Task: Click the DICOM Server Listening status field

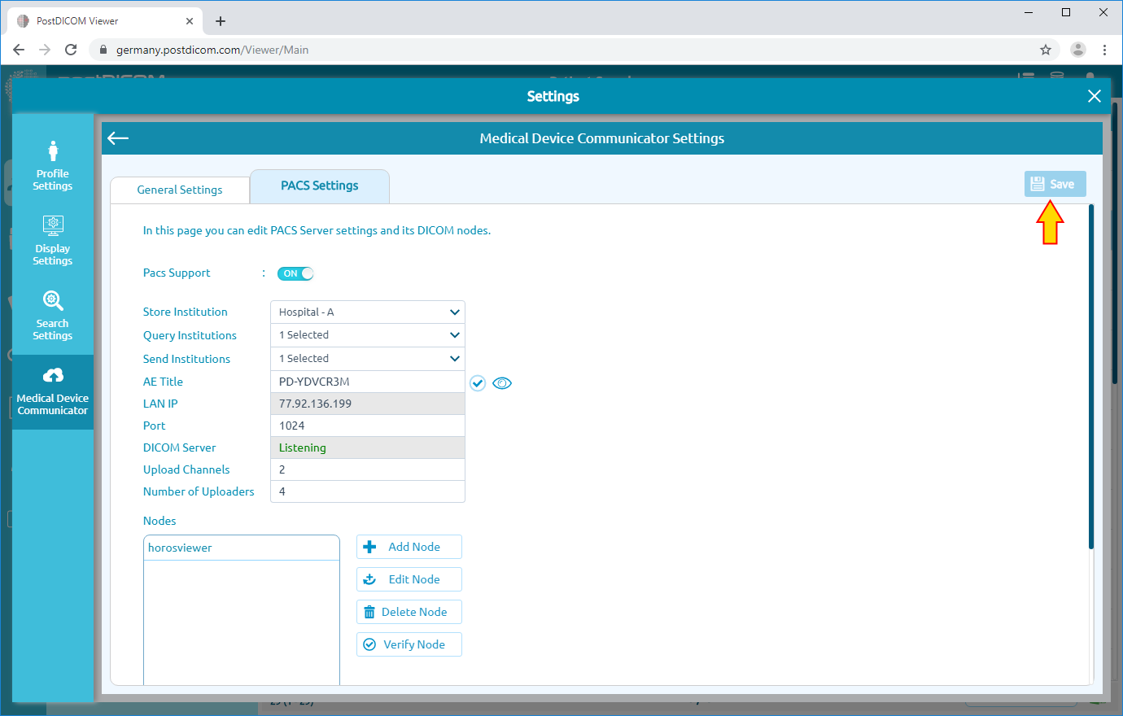Action: 368,447
